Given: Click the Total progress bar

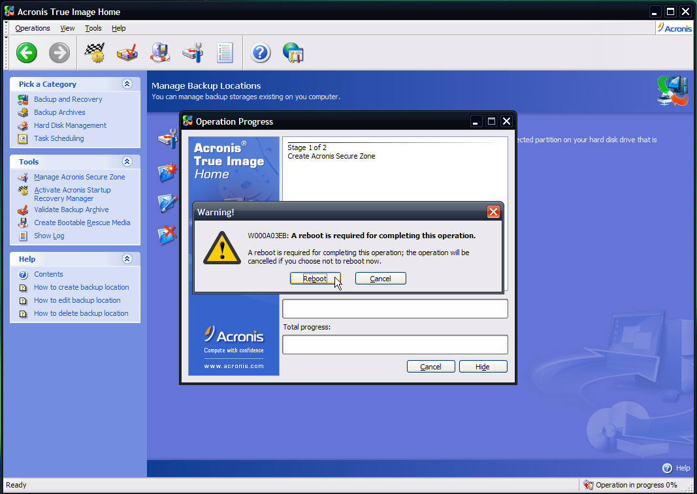Looking at the screenshot, I should 395,345.
